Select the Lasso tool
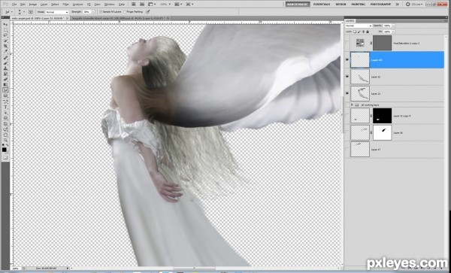This screenshot has height=273, width=451. click(x=5, y=35)
